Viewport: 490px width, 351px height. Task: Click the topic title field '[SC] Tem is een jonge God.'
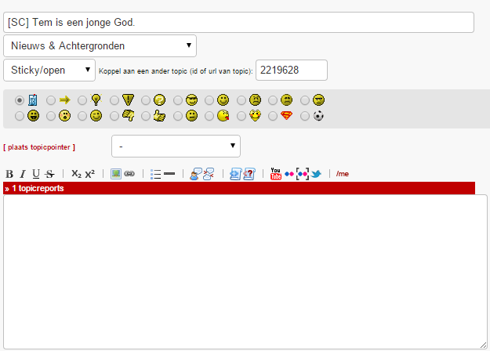(239, 23)
